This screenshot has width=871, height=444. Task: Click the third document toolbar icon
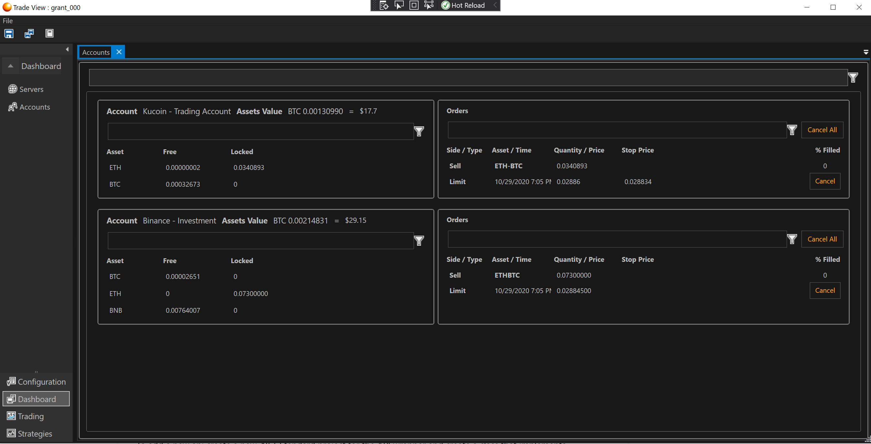[x=49, y=34]
